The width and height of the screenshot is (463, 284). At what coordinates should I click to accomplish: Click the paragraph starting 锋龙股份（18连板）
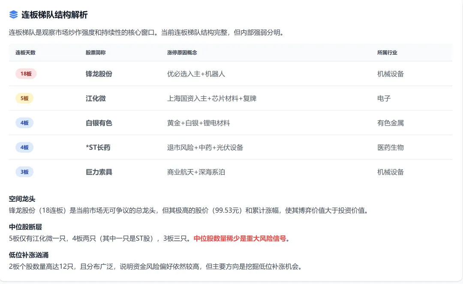pyautogui.click(x=189, y=210)
